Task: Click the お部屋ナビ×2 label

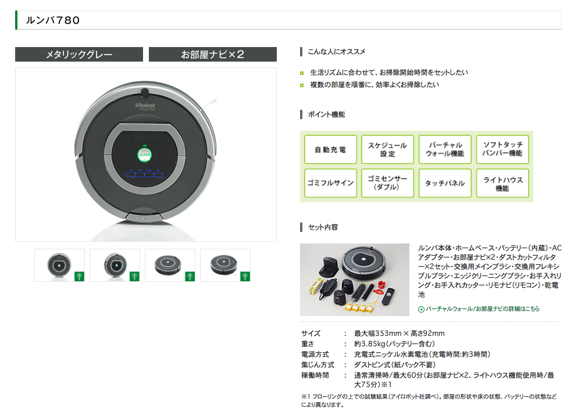Action: (x=213, y=55)
